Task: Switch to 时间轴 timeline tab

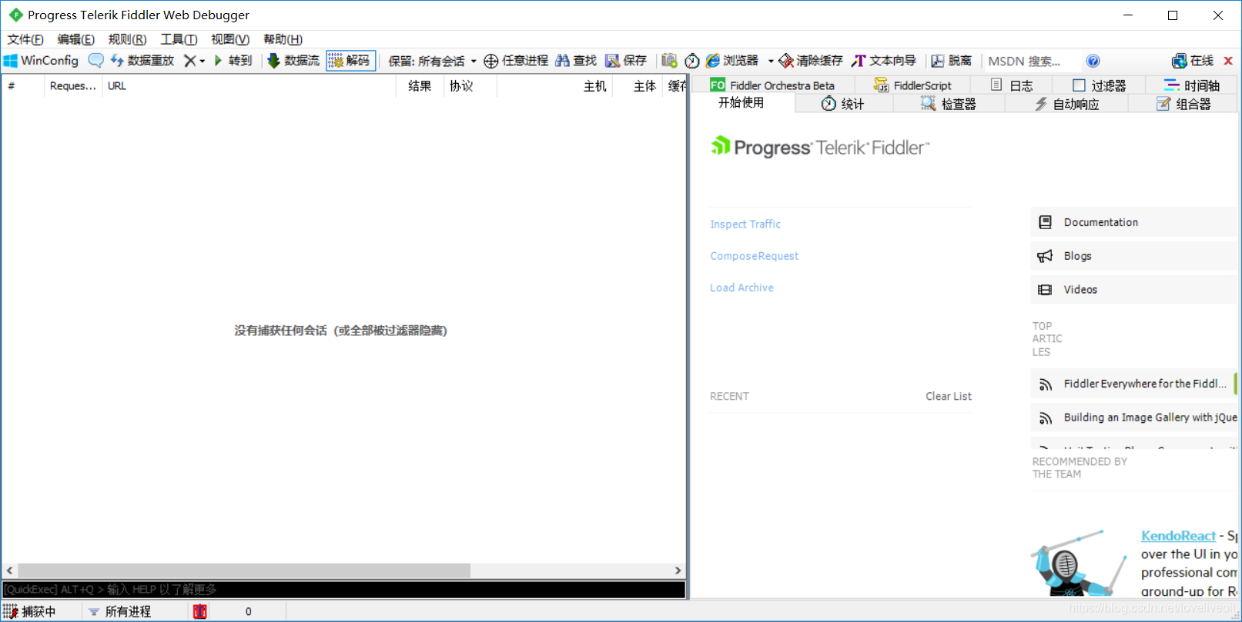Action: (x=1192, y=85)
